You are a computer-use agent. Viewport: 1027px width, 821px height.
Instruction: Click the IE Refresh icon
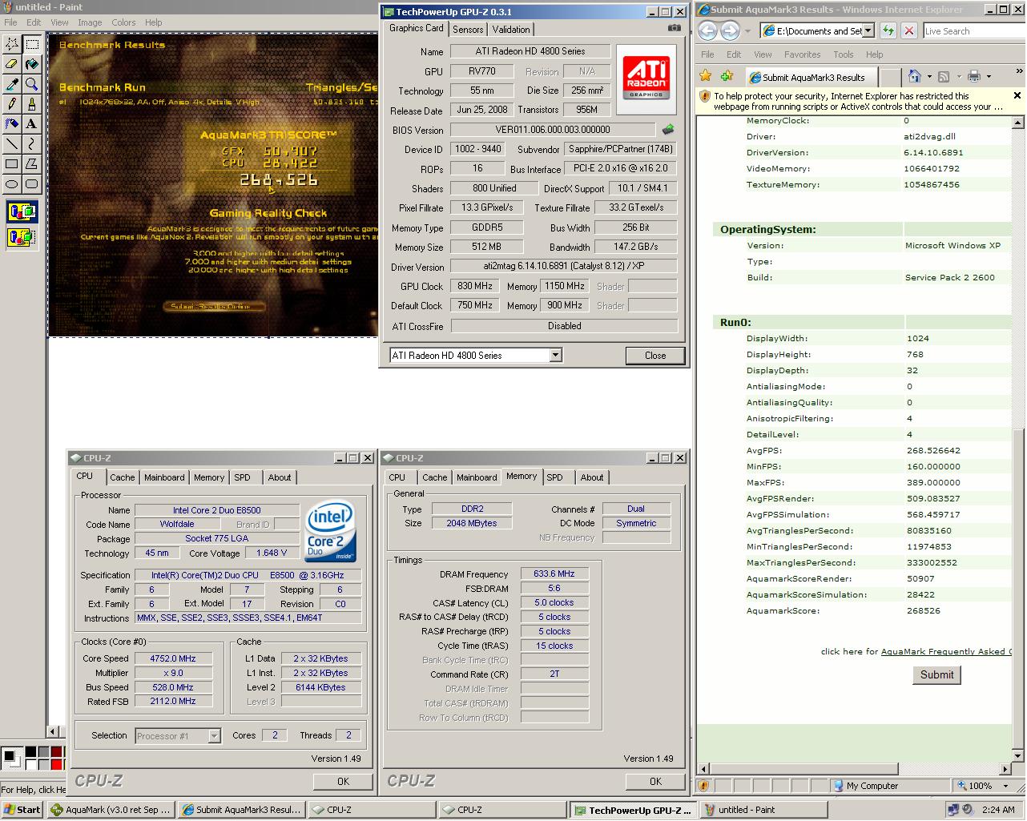pos(888,30)
